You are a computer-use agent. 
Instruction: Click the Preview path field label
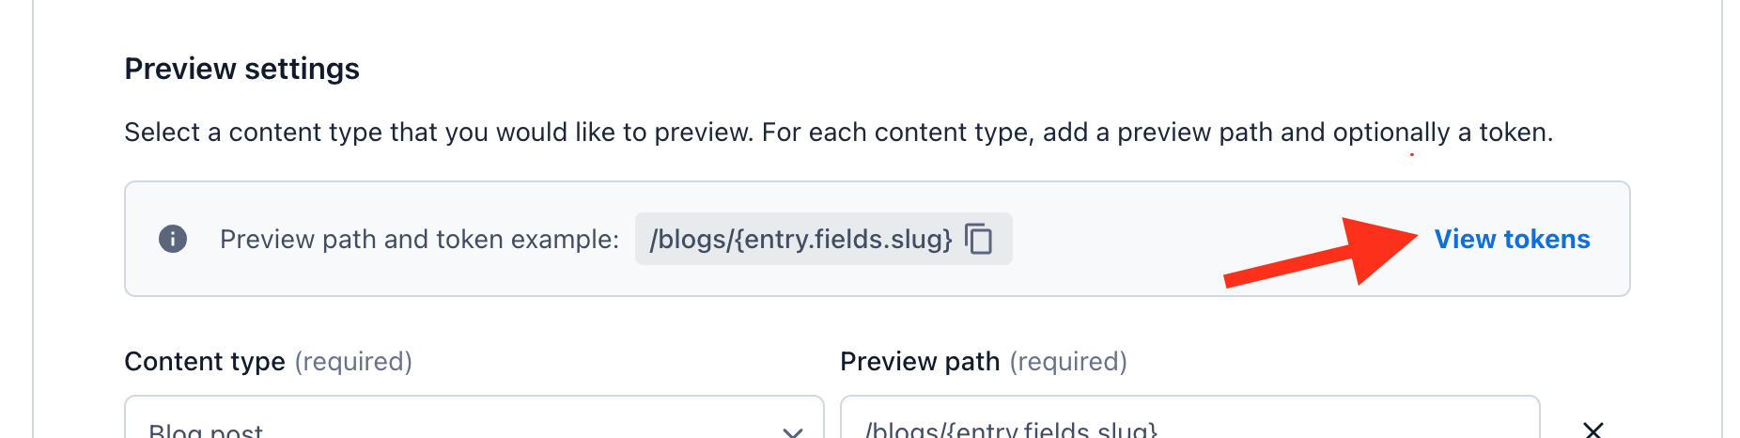[920, 361]
